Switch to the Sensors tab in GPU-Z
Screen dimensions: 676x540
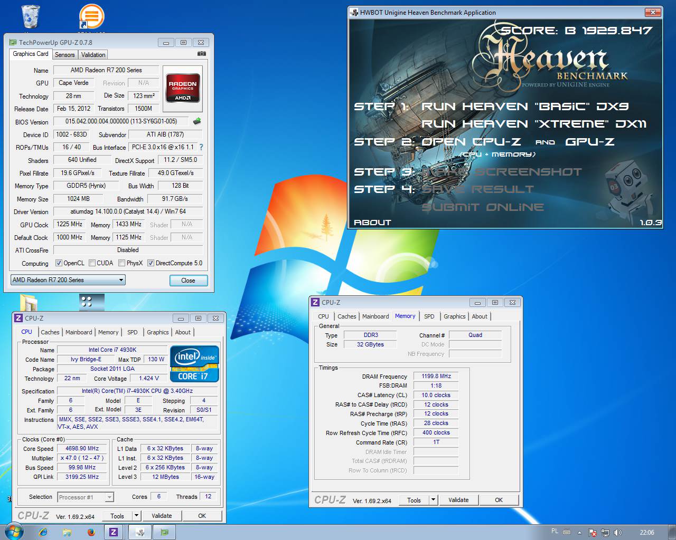tap(65, 55)
